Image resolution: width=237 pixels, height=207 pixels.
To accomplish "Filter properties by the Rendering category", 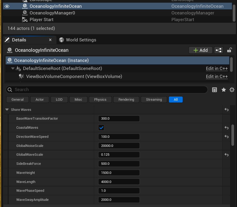I will [x=126, y=99].
